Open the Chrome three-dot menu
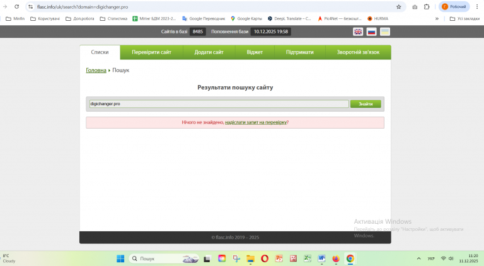Screen dimensions: 484x266 [x=477, y=6]
